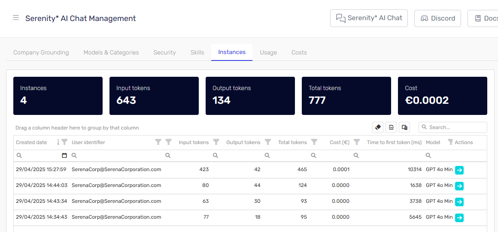Open filter operator menu under Output tokens
498x232 pixels.
267,156
